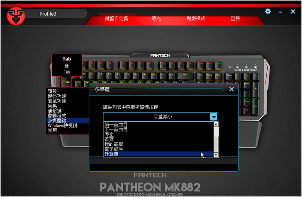Click the Fantech logo icon
302x197 pixels.
[16, 16]
